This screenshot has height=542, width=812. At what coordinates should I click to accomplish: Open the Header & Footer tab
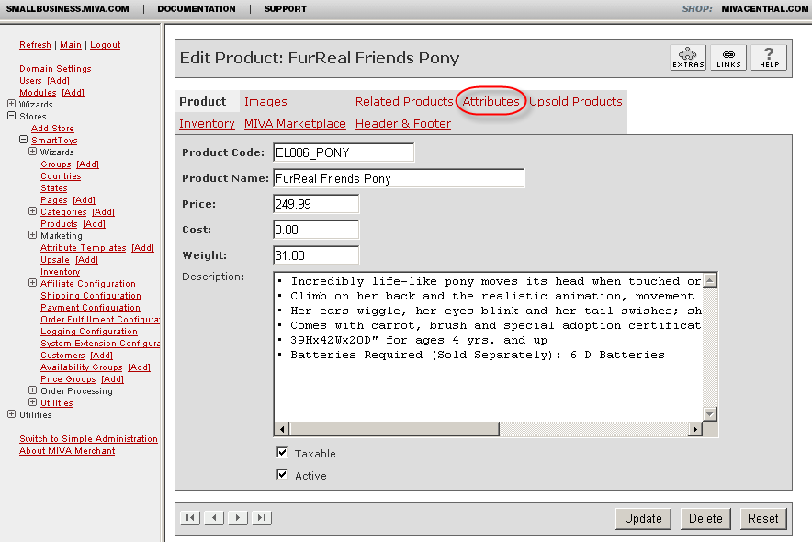[403, 124]
